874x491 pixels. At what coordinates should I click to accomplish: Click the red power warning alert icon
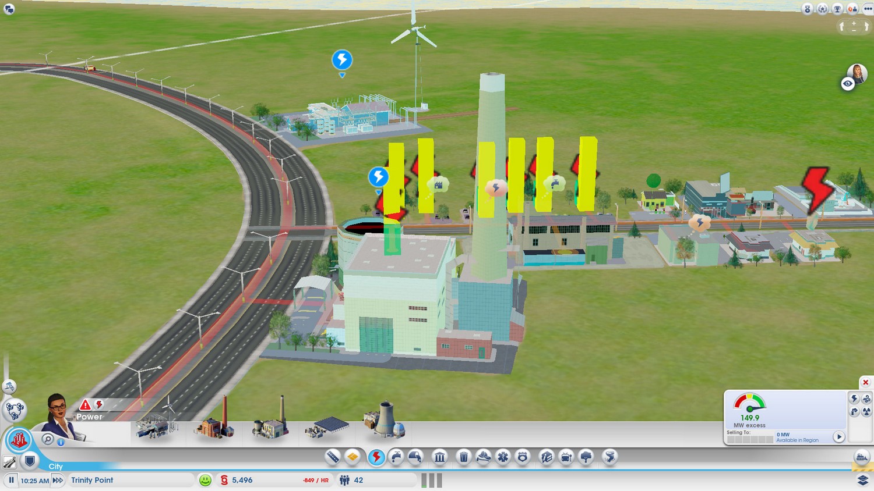click(85, 405)
